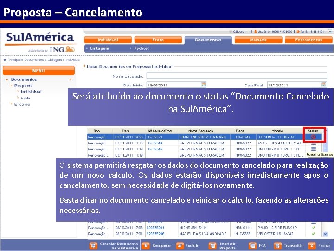334x251 pixels.
Task: Click the Imprimir Proposta printer icon
Action: [x=212, y=246]
